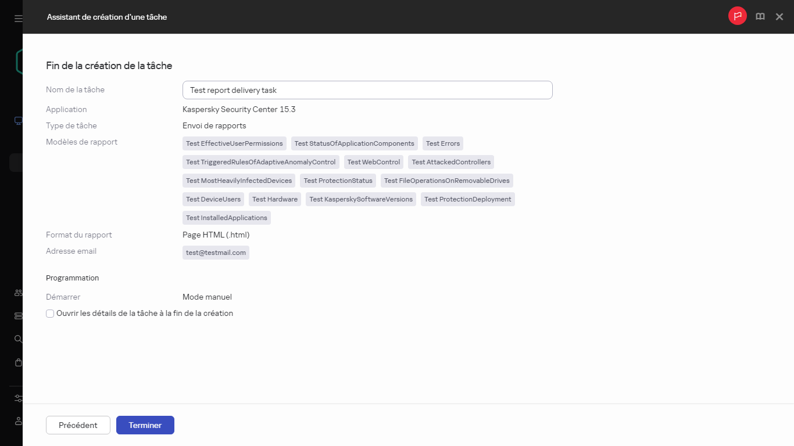
Task: Close the task creation wizard
Action: tap(779, 17)
